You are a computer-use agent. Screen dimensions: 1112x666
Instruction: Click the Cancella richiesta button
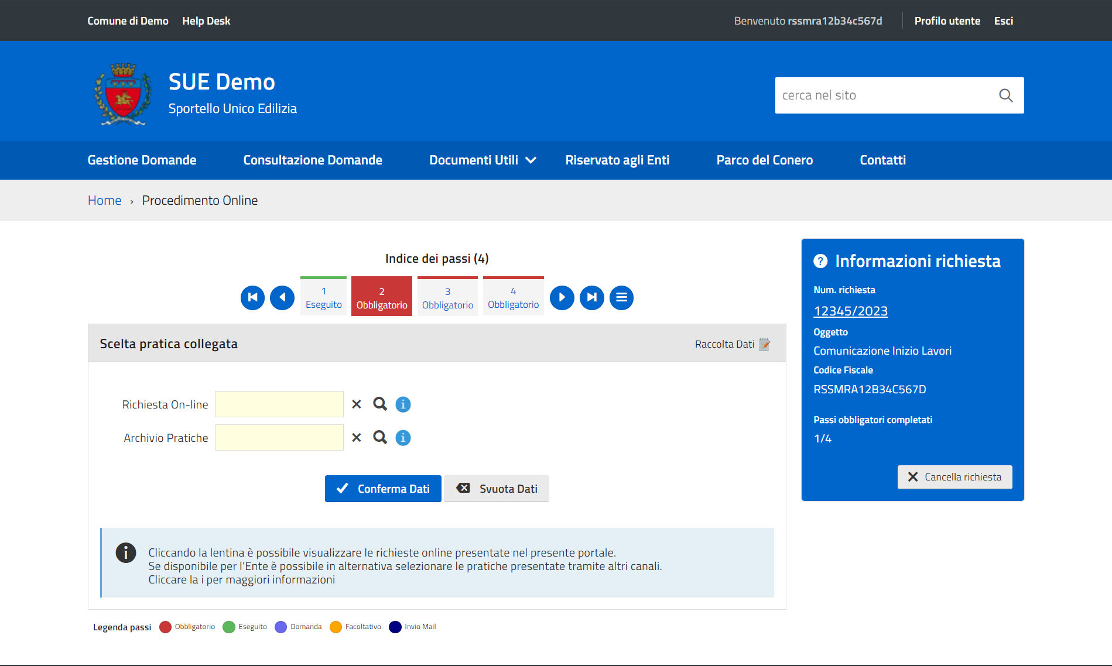coord(954,477)
